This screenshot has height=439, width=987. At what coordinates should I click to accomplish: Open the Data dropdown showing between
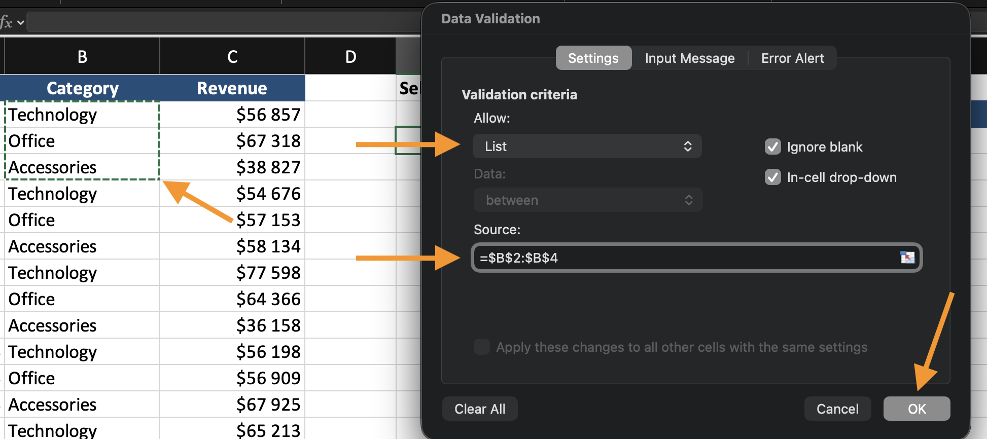click(x=587, y=200)
